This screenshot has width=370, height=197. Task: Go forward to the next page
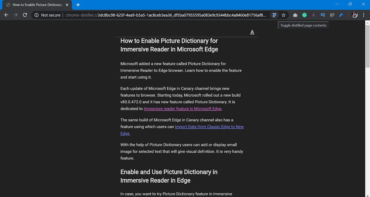click(16, 15)
